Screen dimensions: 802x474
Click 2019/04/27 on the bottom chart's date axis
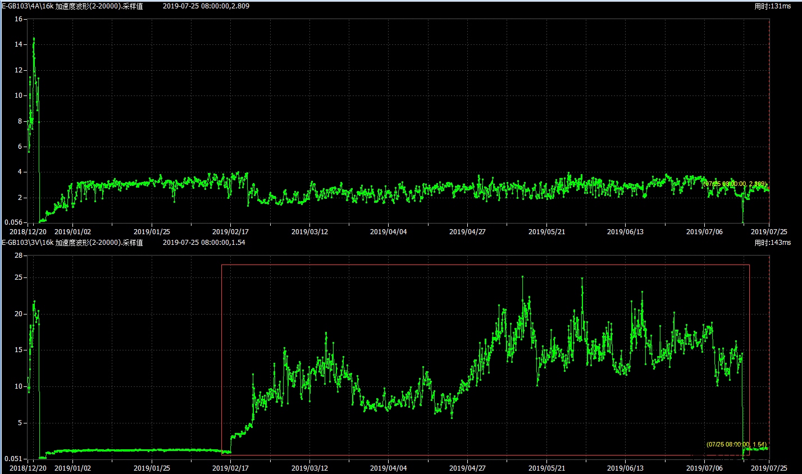click(x=467, y=467)
